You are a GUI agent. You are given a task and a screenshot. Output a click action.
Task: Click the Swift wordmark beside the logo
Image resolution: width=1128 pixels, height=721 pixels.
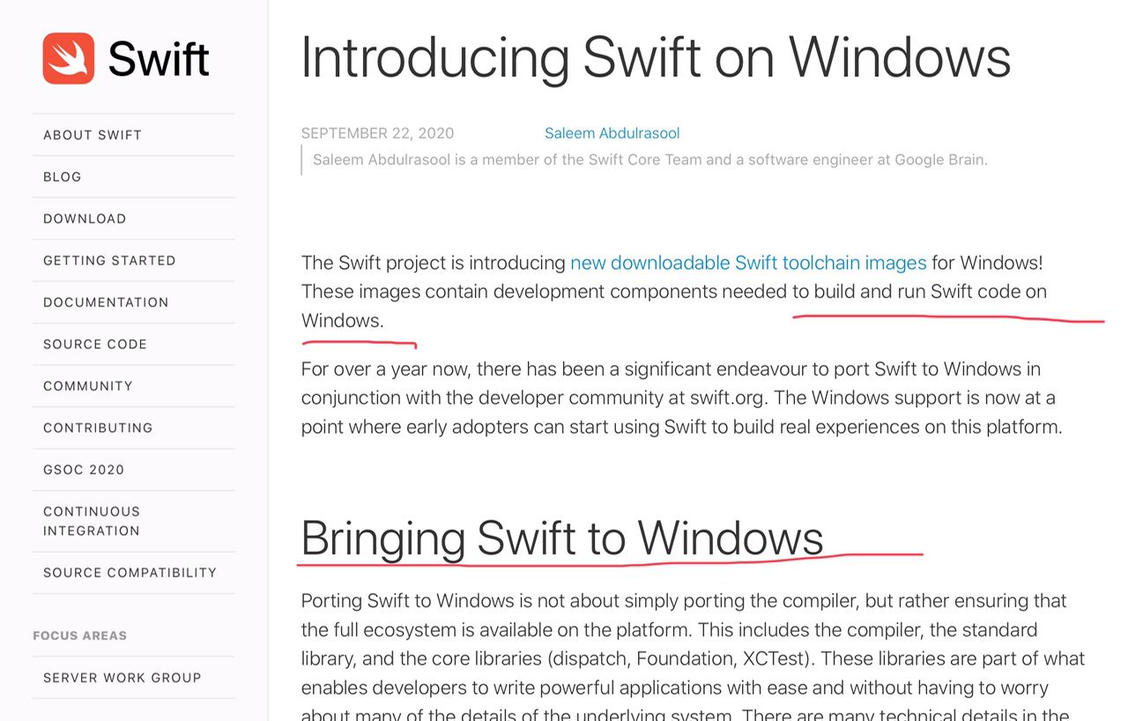click(159, 59)
